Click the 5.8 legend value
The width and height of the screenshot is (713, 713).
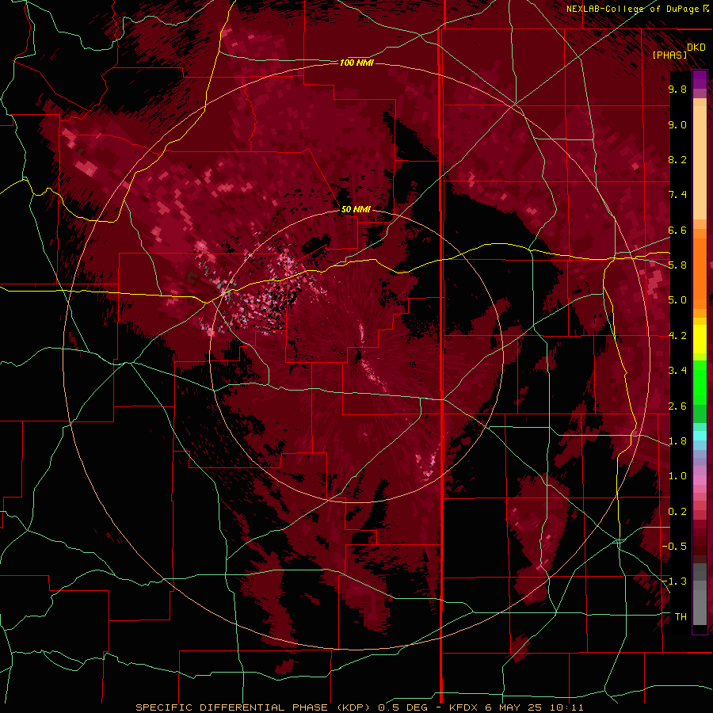[x=677, y=265]
